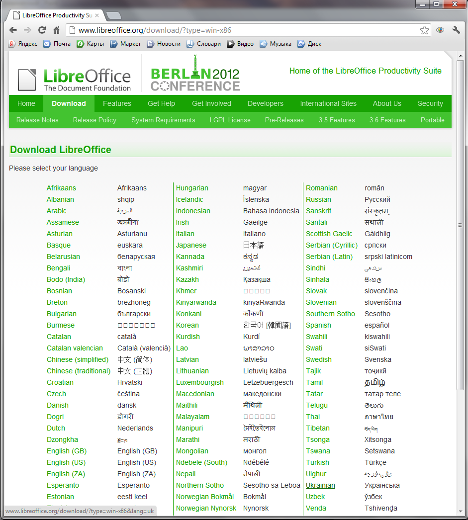The height and width of the screenshot is (520, 468).
Task: Click the LibreOffice logo
Action: 74,79
